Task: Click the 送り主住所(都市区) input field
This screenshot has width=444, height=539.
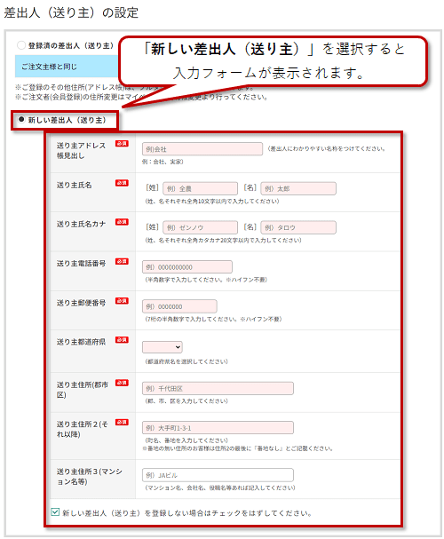Action: click(218, 388)
